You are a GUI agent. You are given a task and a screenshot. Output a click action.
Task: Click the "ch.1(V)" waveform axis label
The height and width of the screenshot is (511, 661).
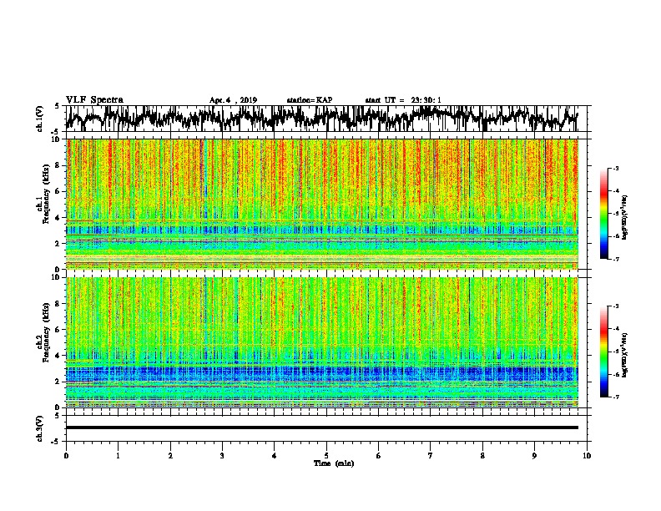point(40,119)
